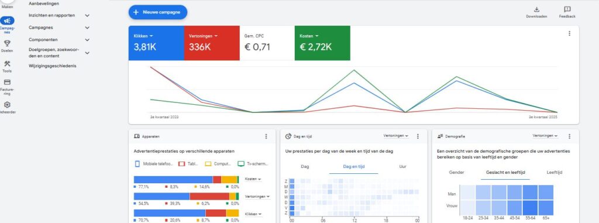Switch to the Dag tab
The width and height of the screenshot is (599, 223).
tap(305, 167)
